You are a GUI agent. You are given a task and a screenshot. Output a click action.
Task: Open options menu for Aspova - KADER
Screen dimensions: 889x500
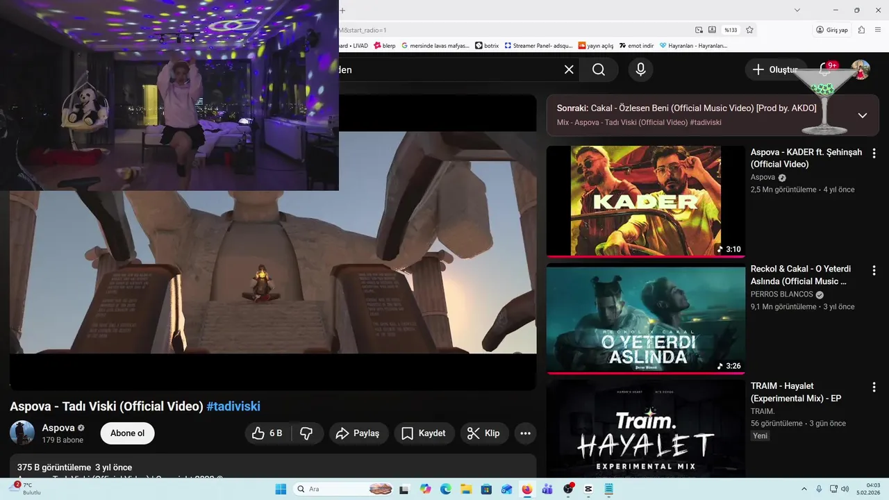874,153
